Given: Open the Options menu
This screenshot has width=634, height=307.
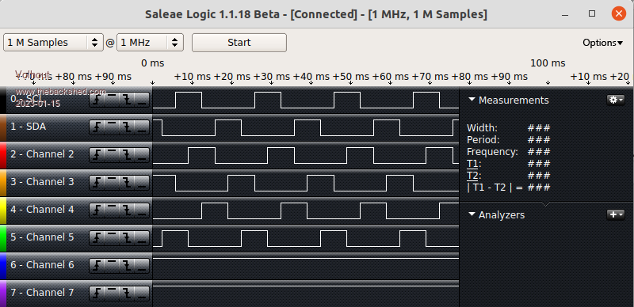Looking at the screenshot, I should click(602, 43).
